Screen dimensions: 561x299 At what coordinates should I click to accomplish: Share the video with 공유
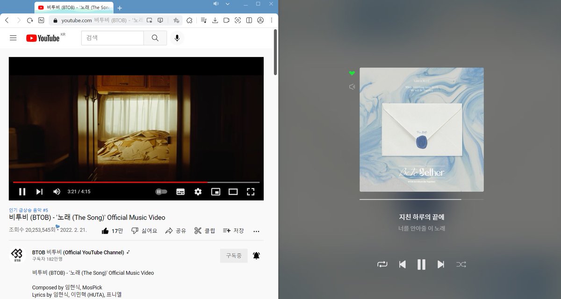coord(176,231)
